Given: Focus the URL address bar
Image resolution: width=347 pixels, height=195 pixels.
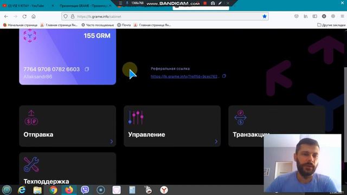Looking at the screenshot, I should (165, 16).
